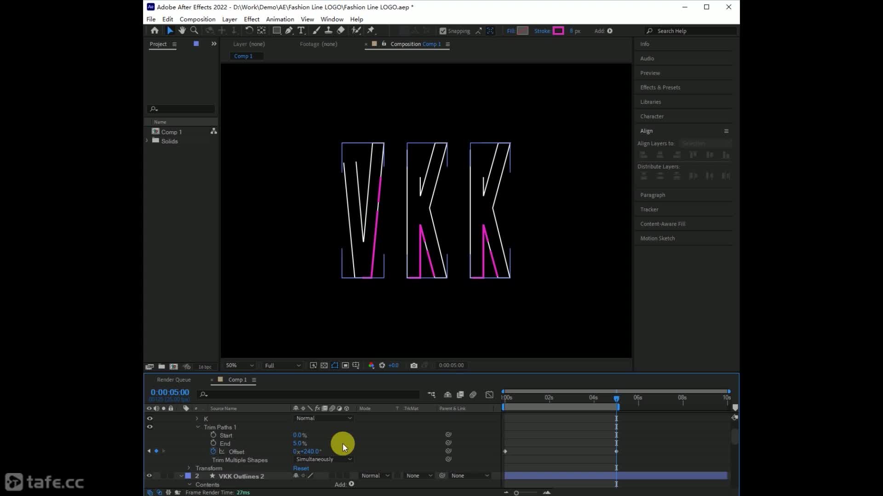This screenshot has width=883, height=496.
Task: Toggle stopwatch for End property
Action: pos(213,443)
